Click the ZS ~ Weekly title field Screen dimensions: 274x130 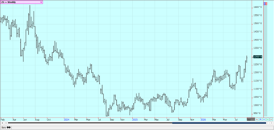pos(21,2)
